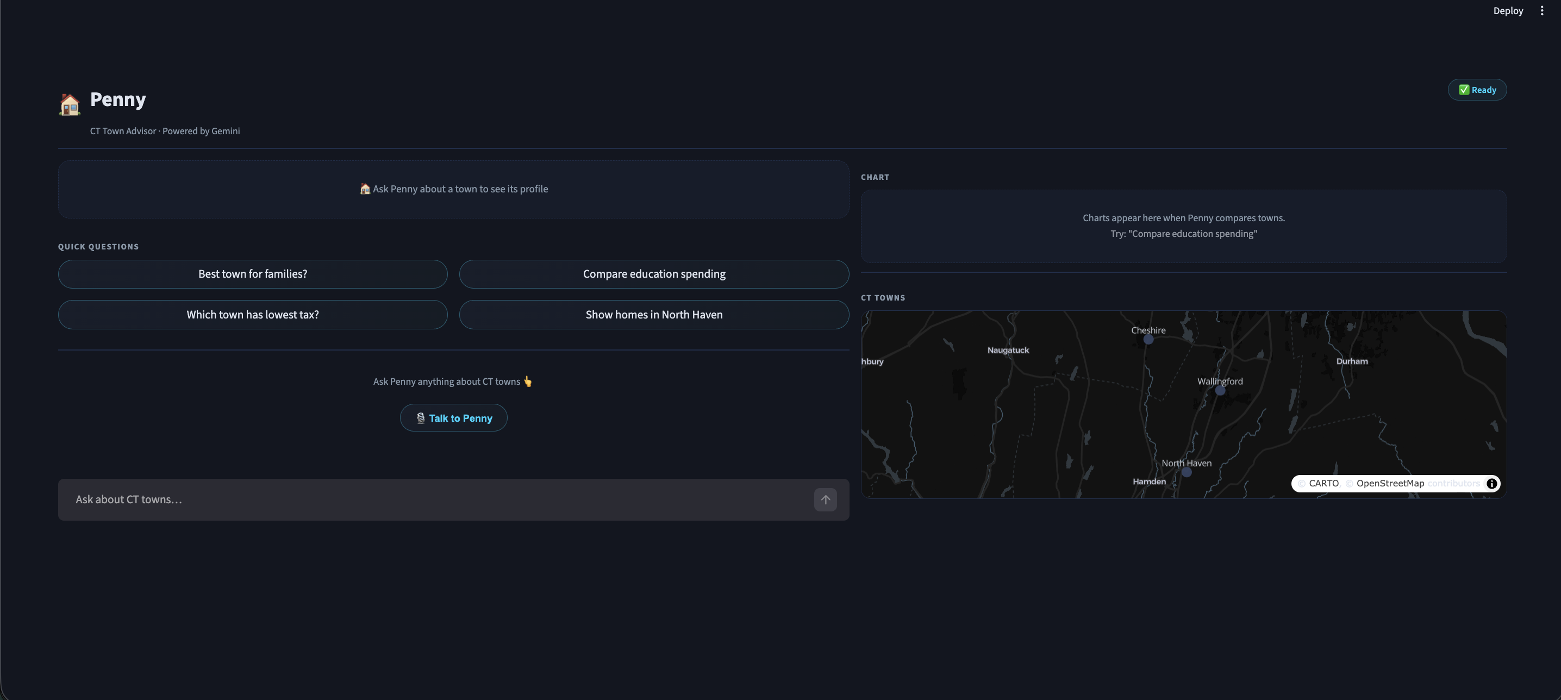Click the Wallingford town marker on map
The width and height of the screenshot is (1561, 700).
pyautogui.click(x=1220, y=391)
